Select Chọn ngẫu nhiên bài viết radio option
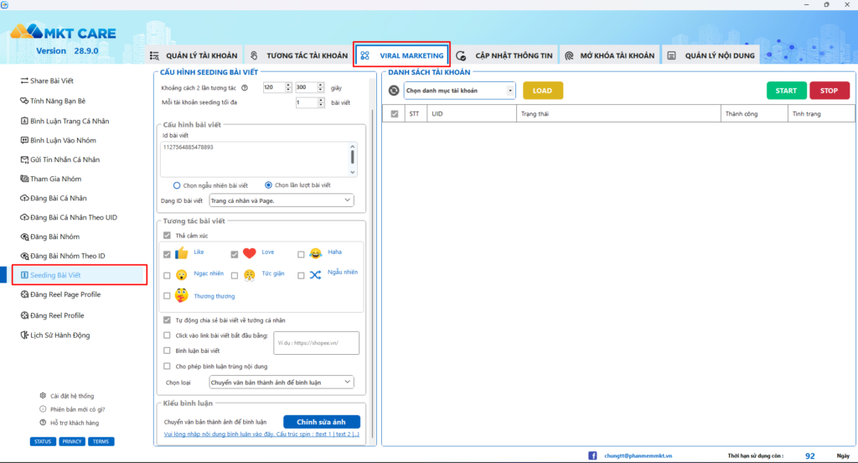This screenshot has width=858, height=463. click(177, 185)
